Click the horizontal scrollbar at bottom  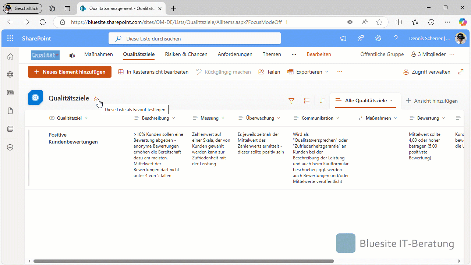(183, 261)
